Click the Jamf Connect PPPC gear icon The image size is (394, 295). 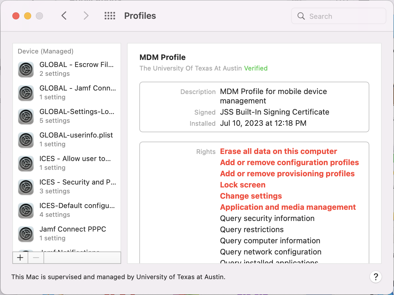tap(26, 234)
